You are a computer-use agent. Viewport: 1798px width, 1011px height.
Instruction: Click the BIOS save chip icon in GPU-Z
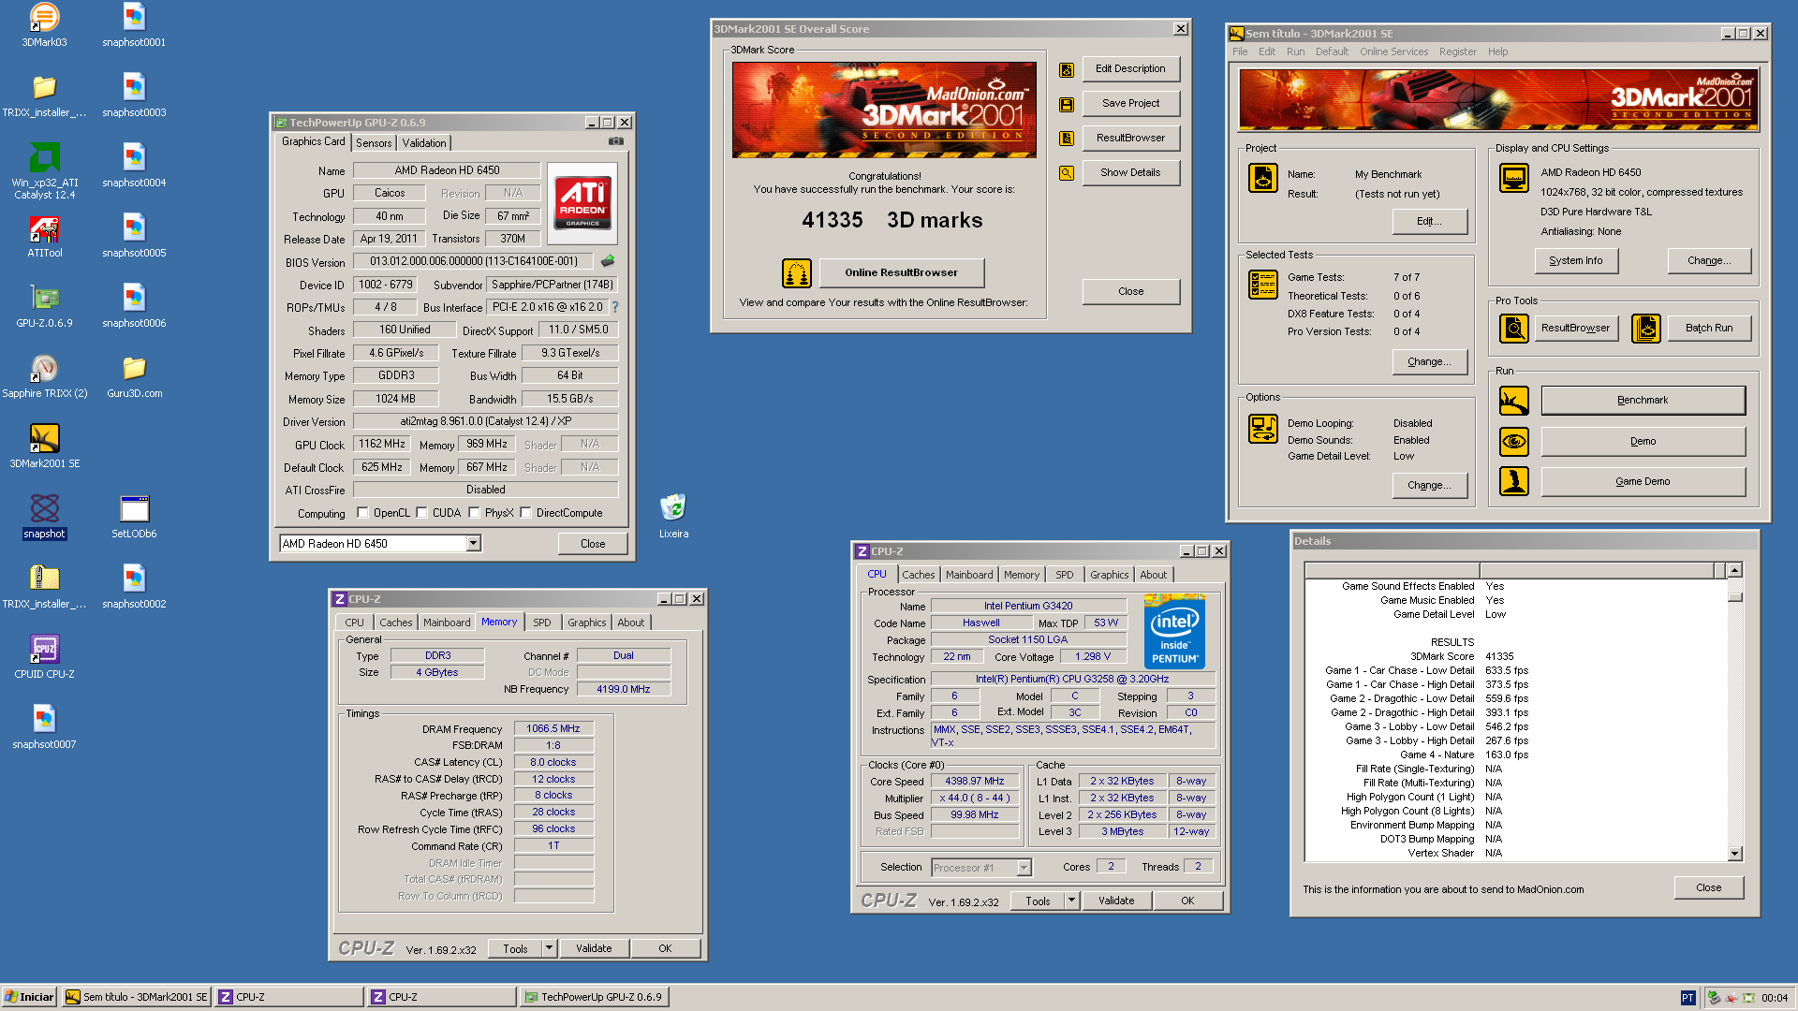[x=608, y=261]
